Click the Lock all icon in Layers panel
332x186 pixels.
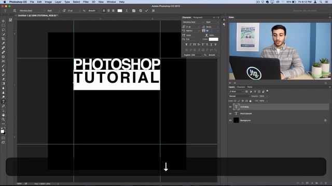tap(250, 101)
